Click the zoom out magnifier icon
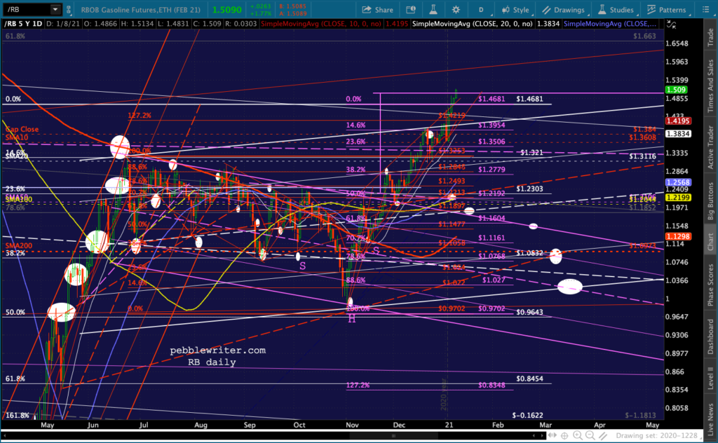Viewport: 718px width, 443px height. pyautogui.click(x=590, y=436)
